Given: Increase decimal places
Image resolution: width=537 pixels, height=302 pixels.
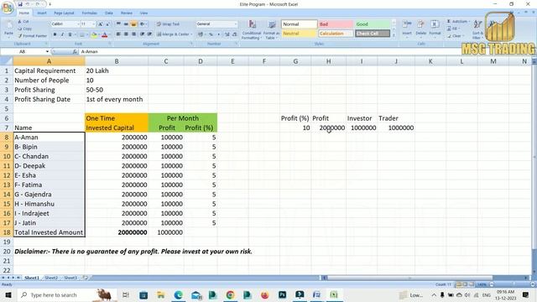Looking at the screenshot, I should 227,34.
